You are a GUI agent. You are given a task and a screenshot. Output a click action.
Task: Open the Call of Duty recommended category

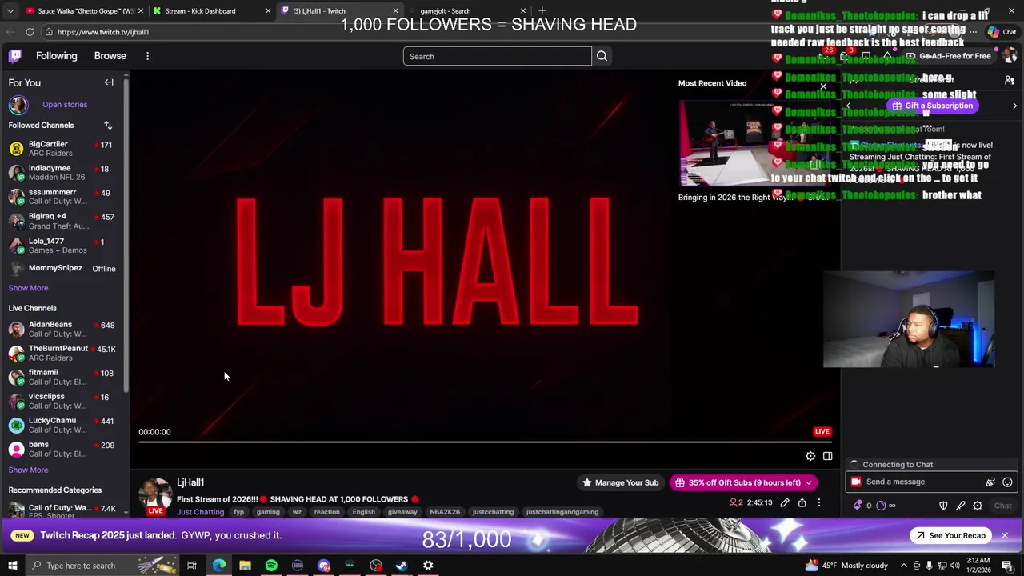coord(62,511)
